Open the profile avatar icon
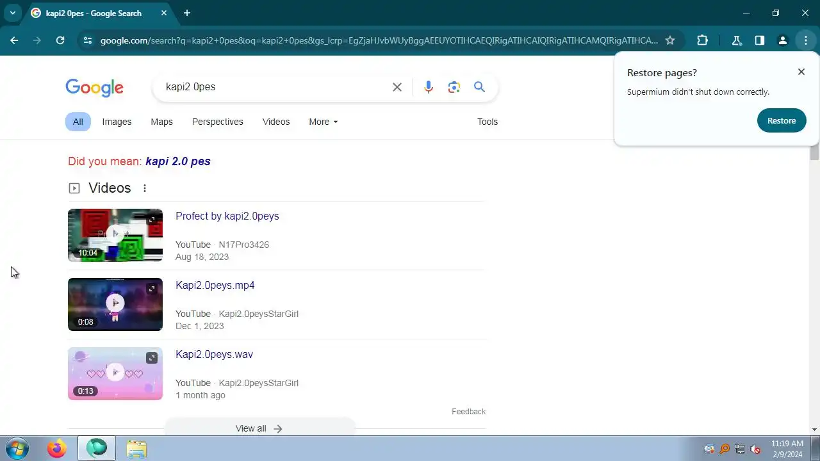Image resolution: width=820 pixels, height=461 pixels. pyautogui.click(x=782, y=40)
